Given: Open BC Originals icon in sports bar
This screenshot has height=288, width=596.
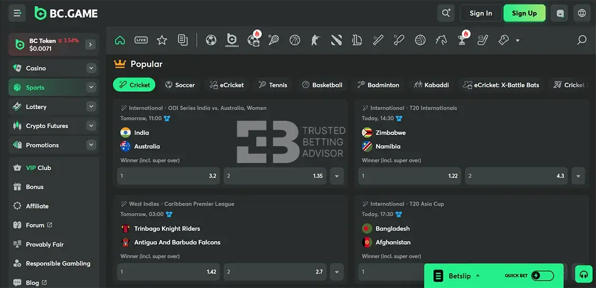Looking at the screenshot, I should (x=232, y=40).
